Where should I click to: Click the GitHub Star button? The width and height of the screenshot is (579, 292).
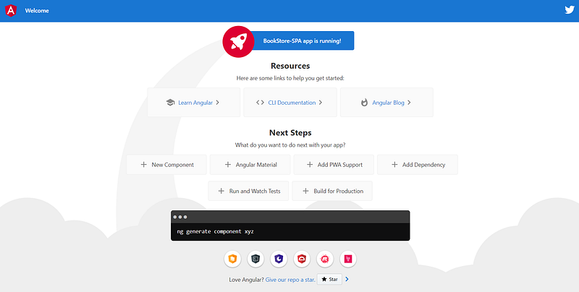click(x=329, y=280)
